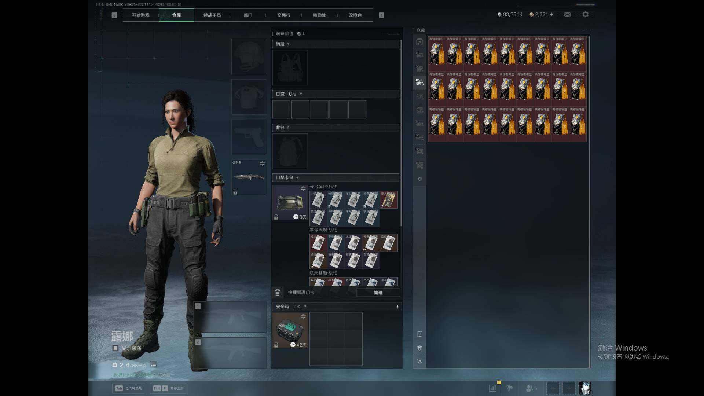Swap the 门禁卡包 key card case

[x=303, y=188]
